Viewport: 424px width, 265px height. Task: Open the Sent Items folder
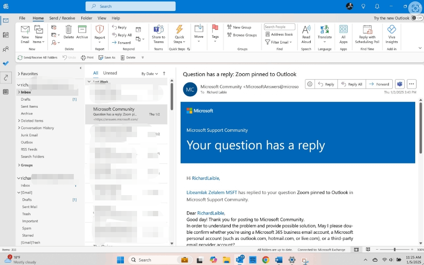tap(29, 106)
